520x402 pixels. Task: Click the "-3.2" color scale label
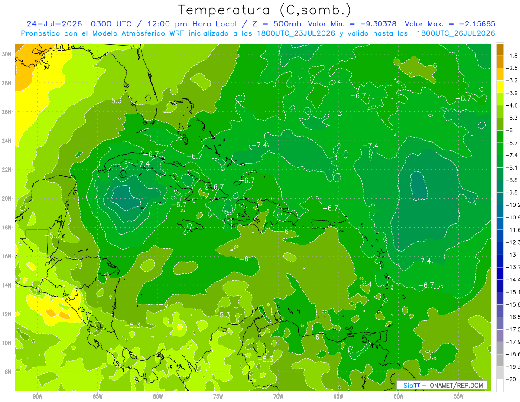[513, 80]
